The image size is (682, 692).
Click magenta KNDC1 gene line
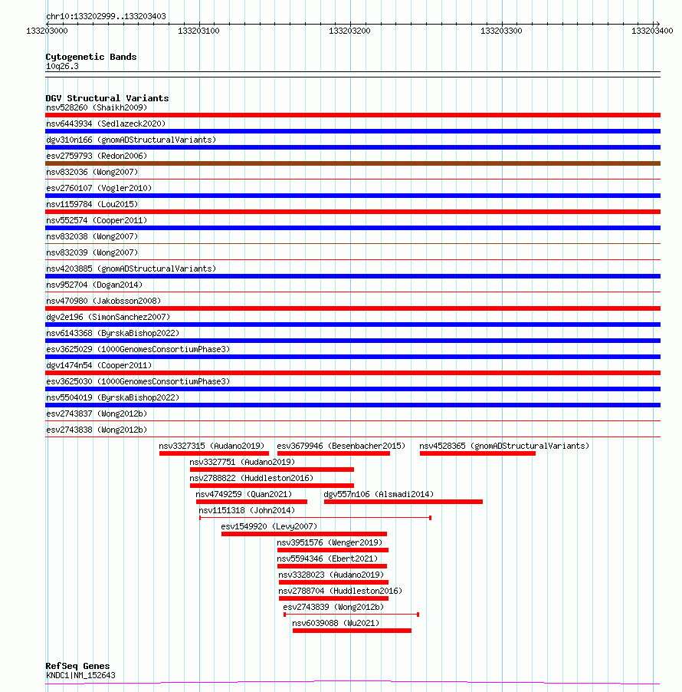352,683
